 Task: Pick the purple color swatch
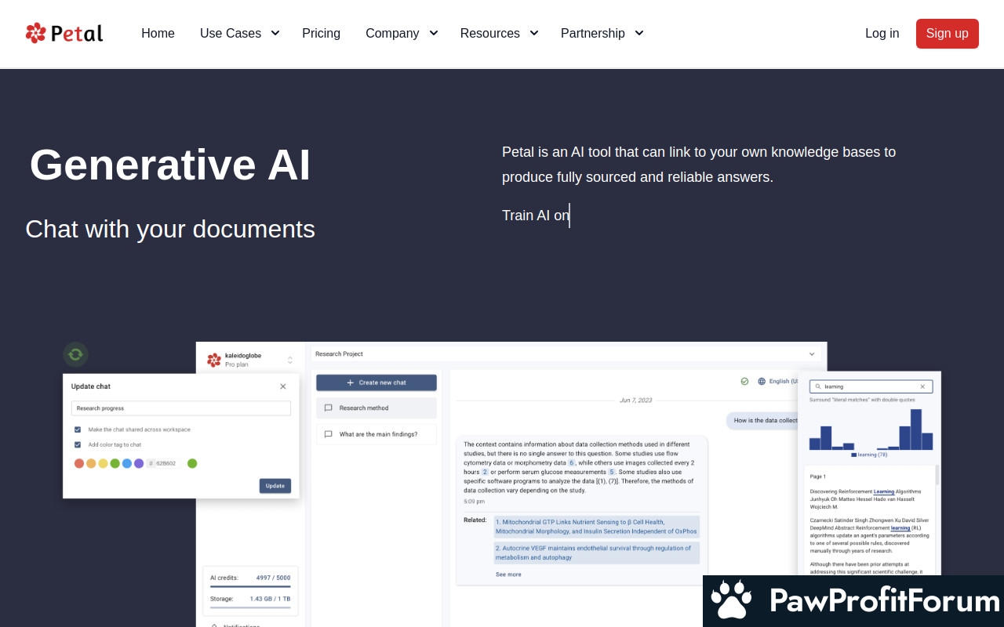click(x=139, y=463)
